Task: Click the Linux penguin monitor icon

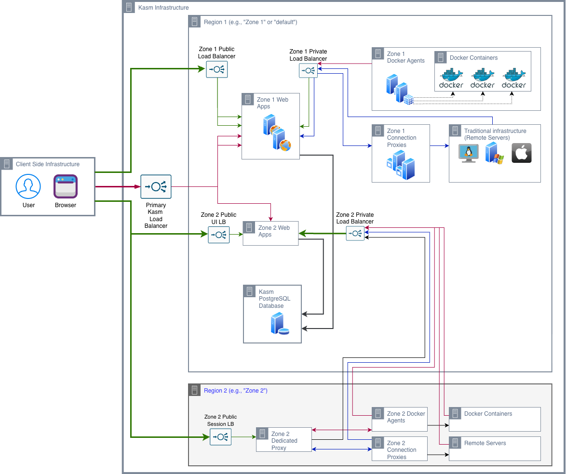Action: (469, 153)
